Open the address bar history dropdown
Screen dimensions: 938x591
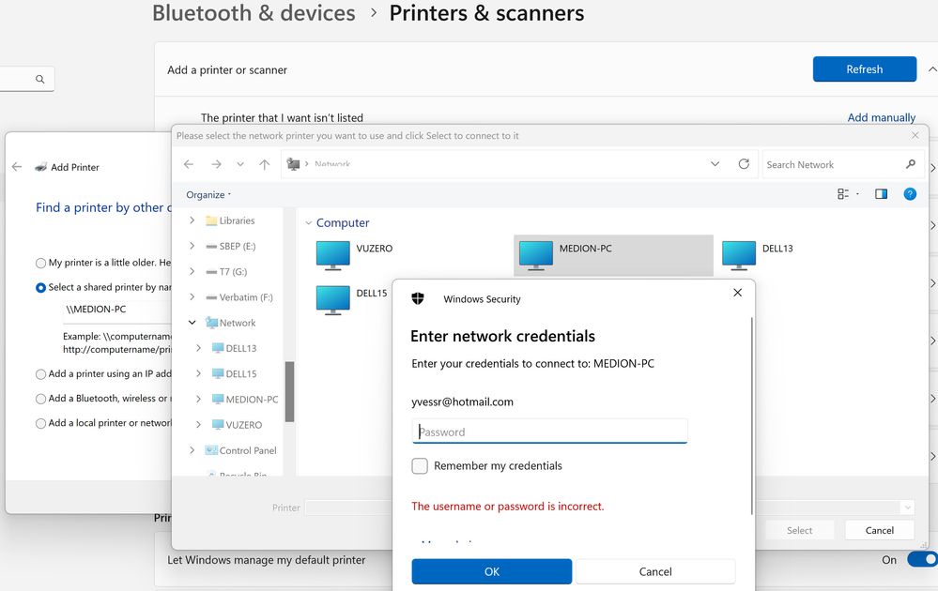pos(715,164)
